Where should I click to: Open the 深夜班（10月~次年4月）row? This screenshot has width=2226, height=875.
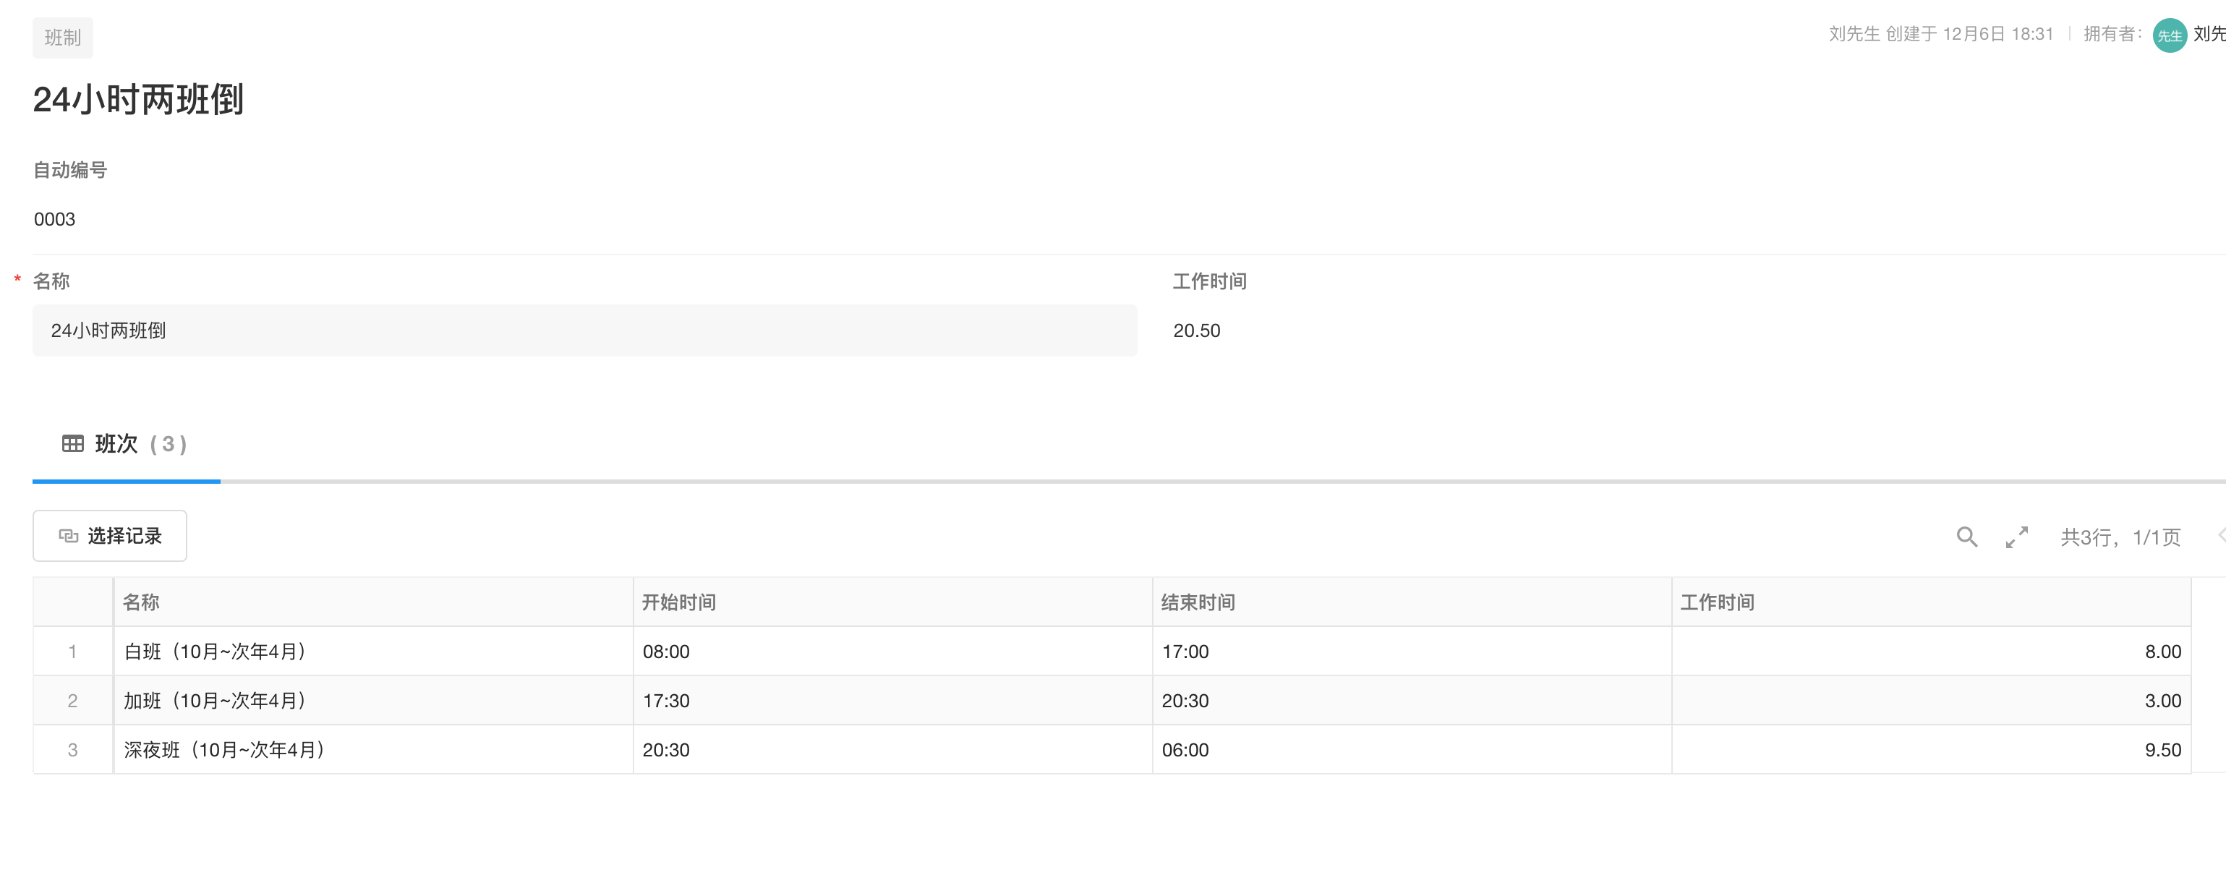click(x=225, y=750)
